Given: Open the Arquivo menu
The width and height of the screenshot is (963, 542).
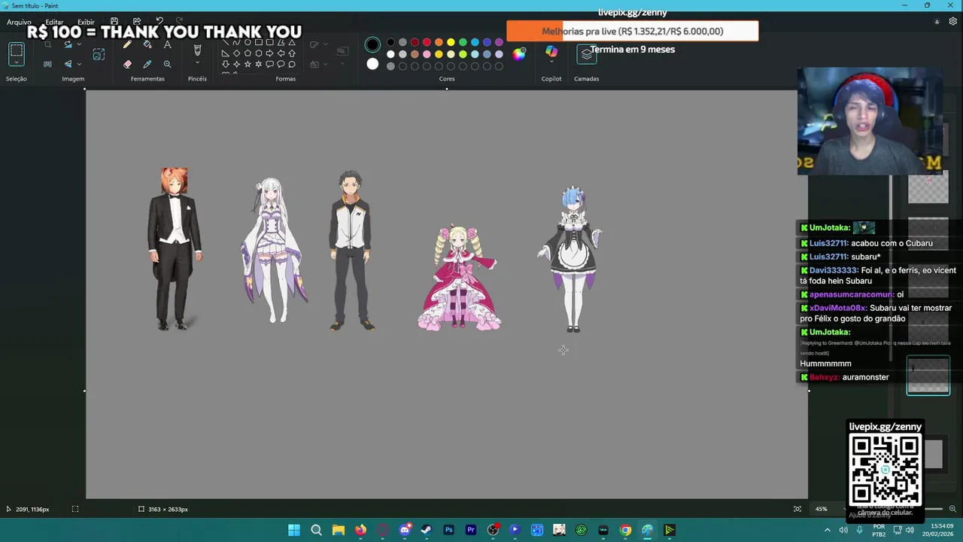Looking at the screenshot, I should tap(19, 22).
